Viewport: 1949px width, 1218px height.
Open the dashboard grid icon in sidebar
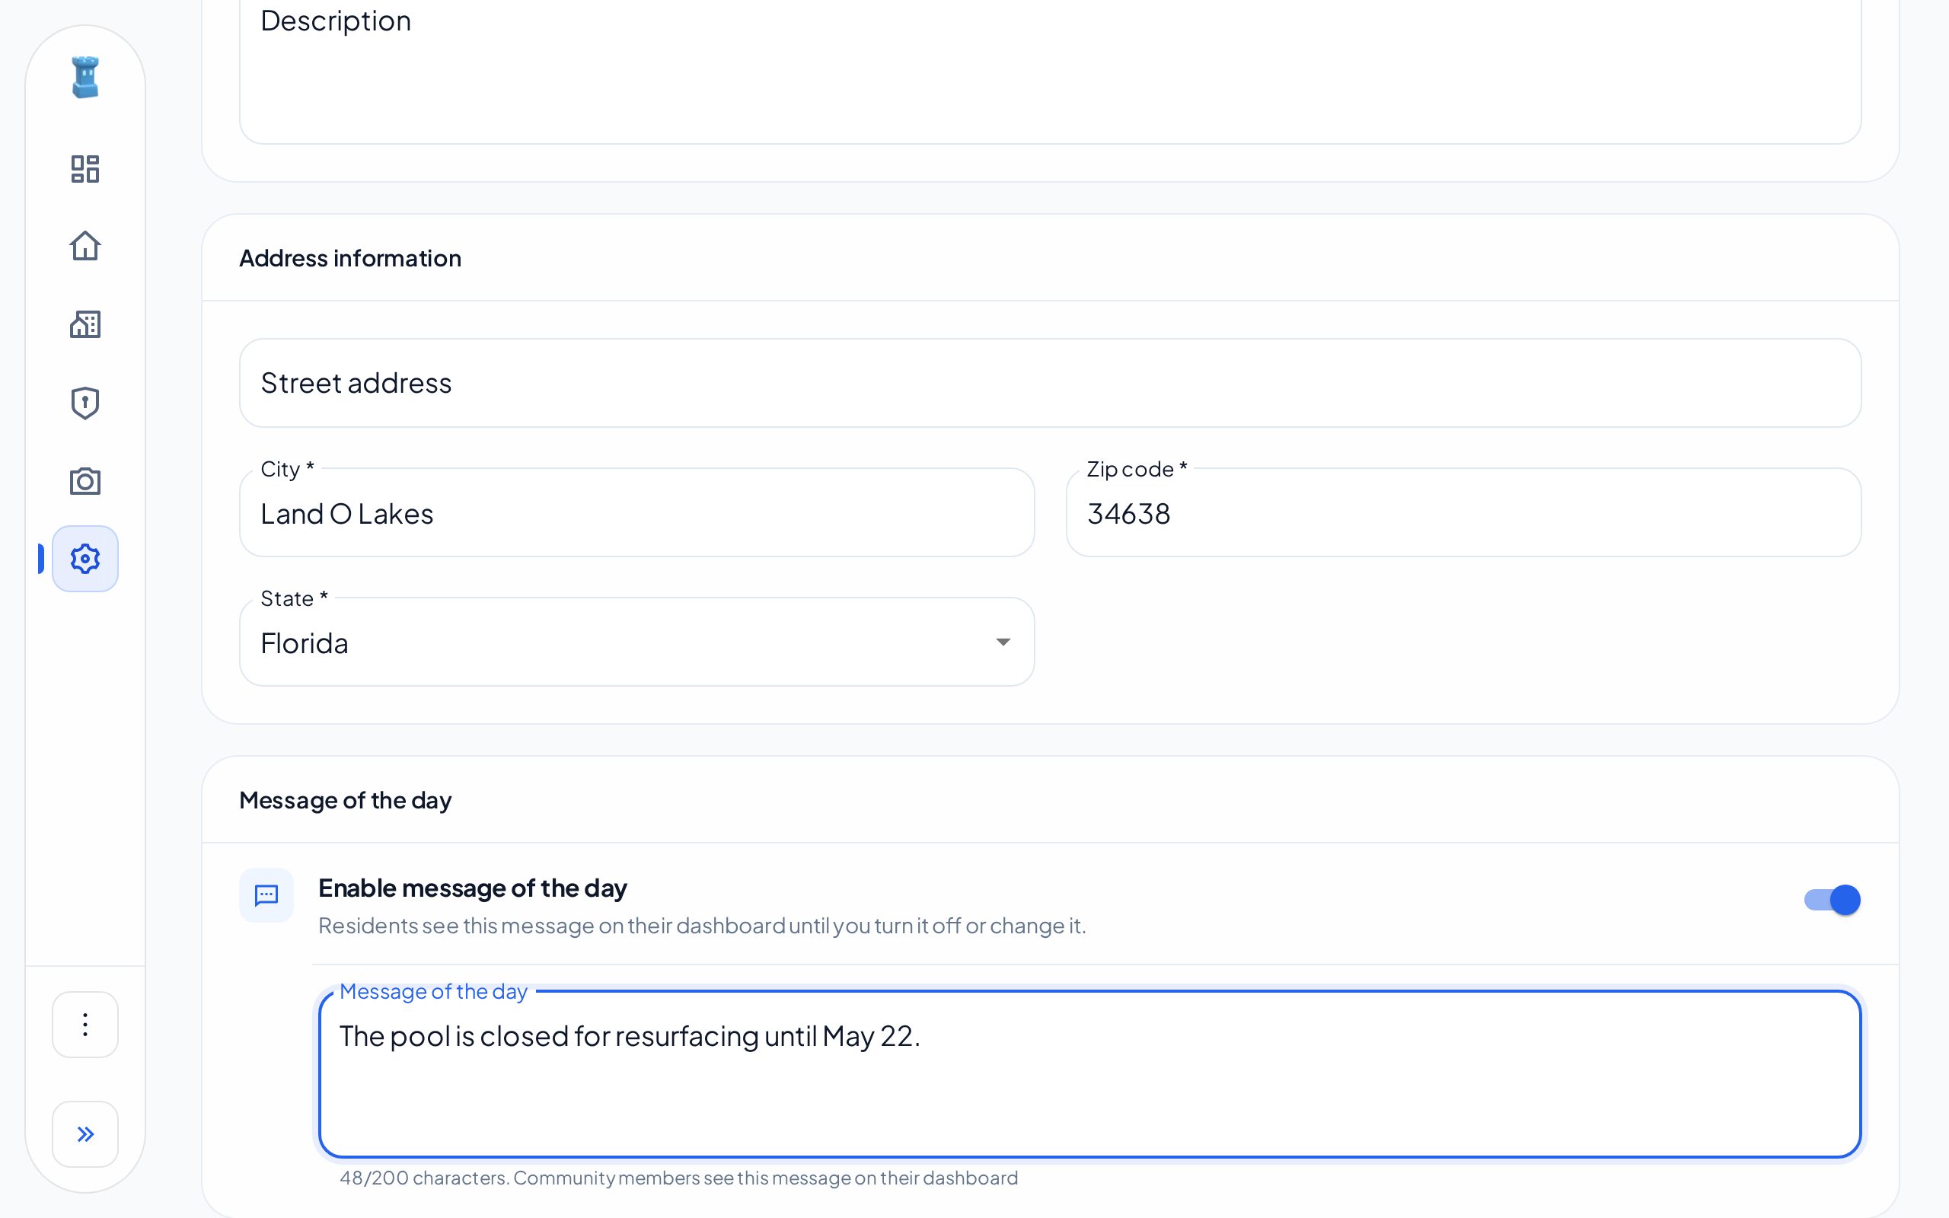point(85,168)
